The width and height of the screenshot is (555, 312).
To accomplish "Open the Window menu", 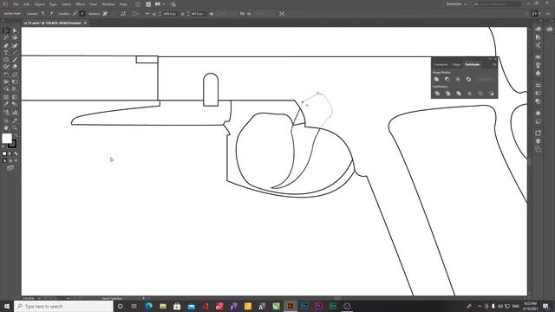I will tap(108, 4).
